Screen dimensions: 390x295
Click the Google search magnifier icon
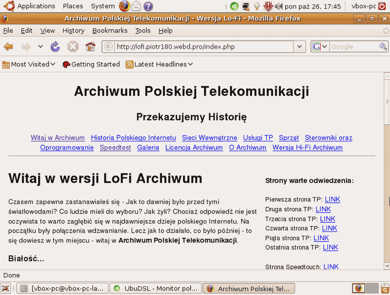[383, 46]
